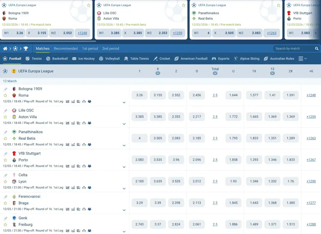Click the Porto crest in match list
This screenshot has width=321, height=234.
(x=14, y=160)
